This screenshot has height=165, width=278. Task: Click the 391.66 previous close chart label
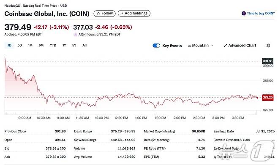pyautogui.click(x=267, y=61)
